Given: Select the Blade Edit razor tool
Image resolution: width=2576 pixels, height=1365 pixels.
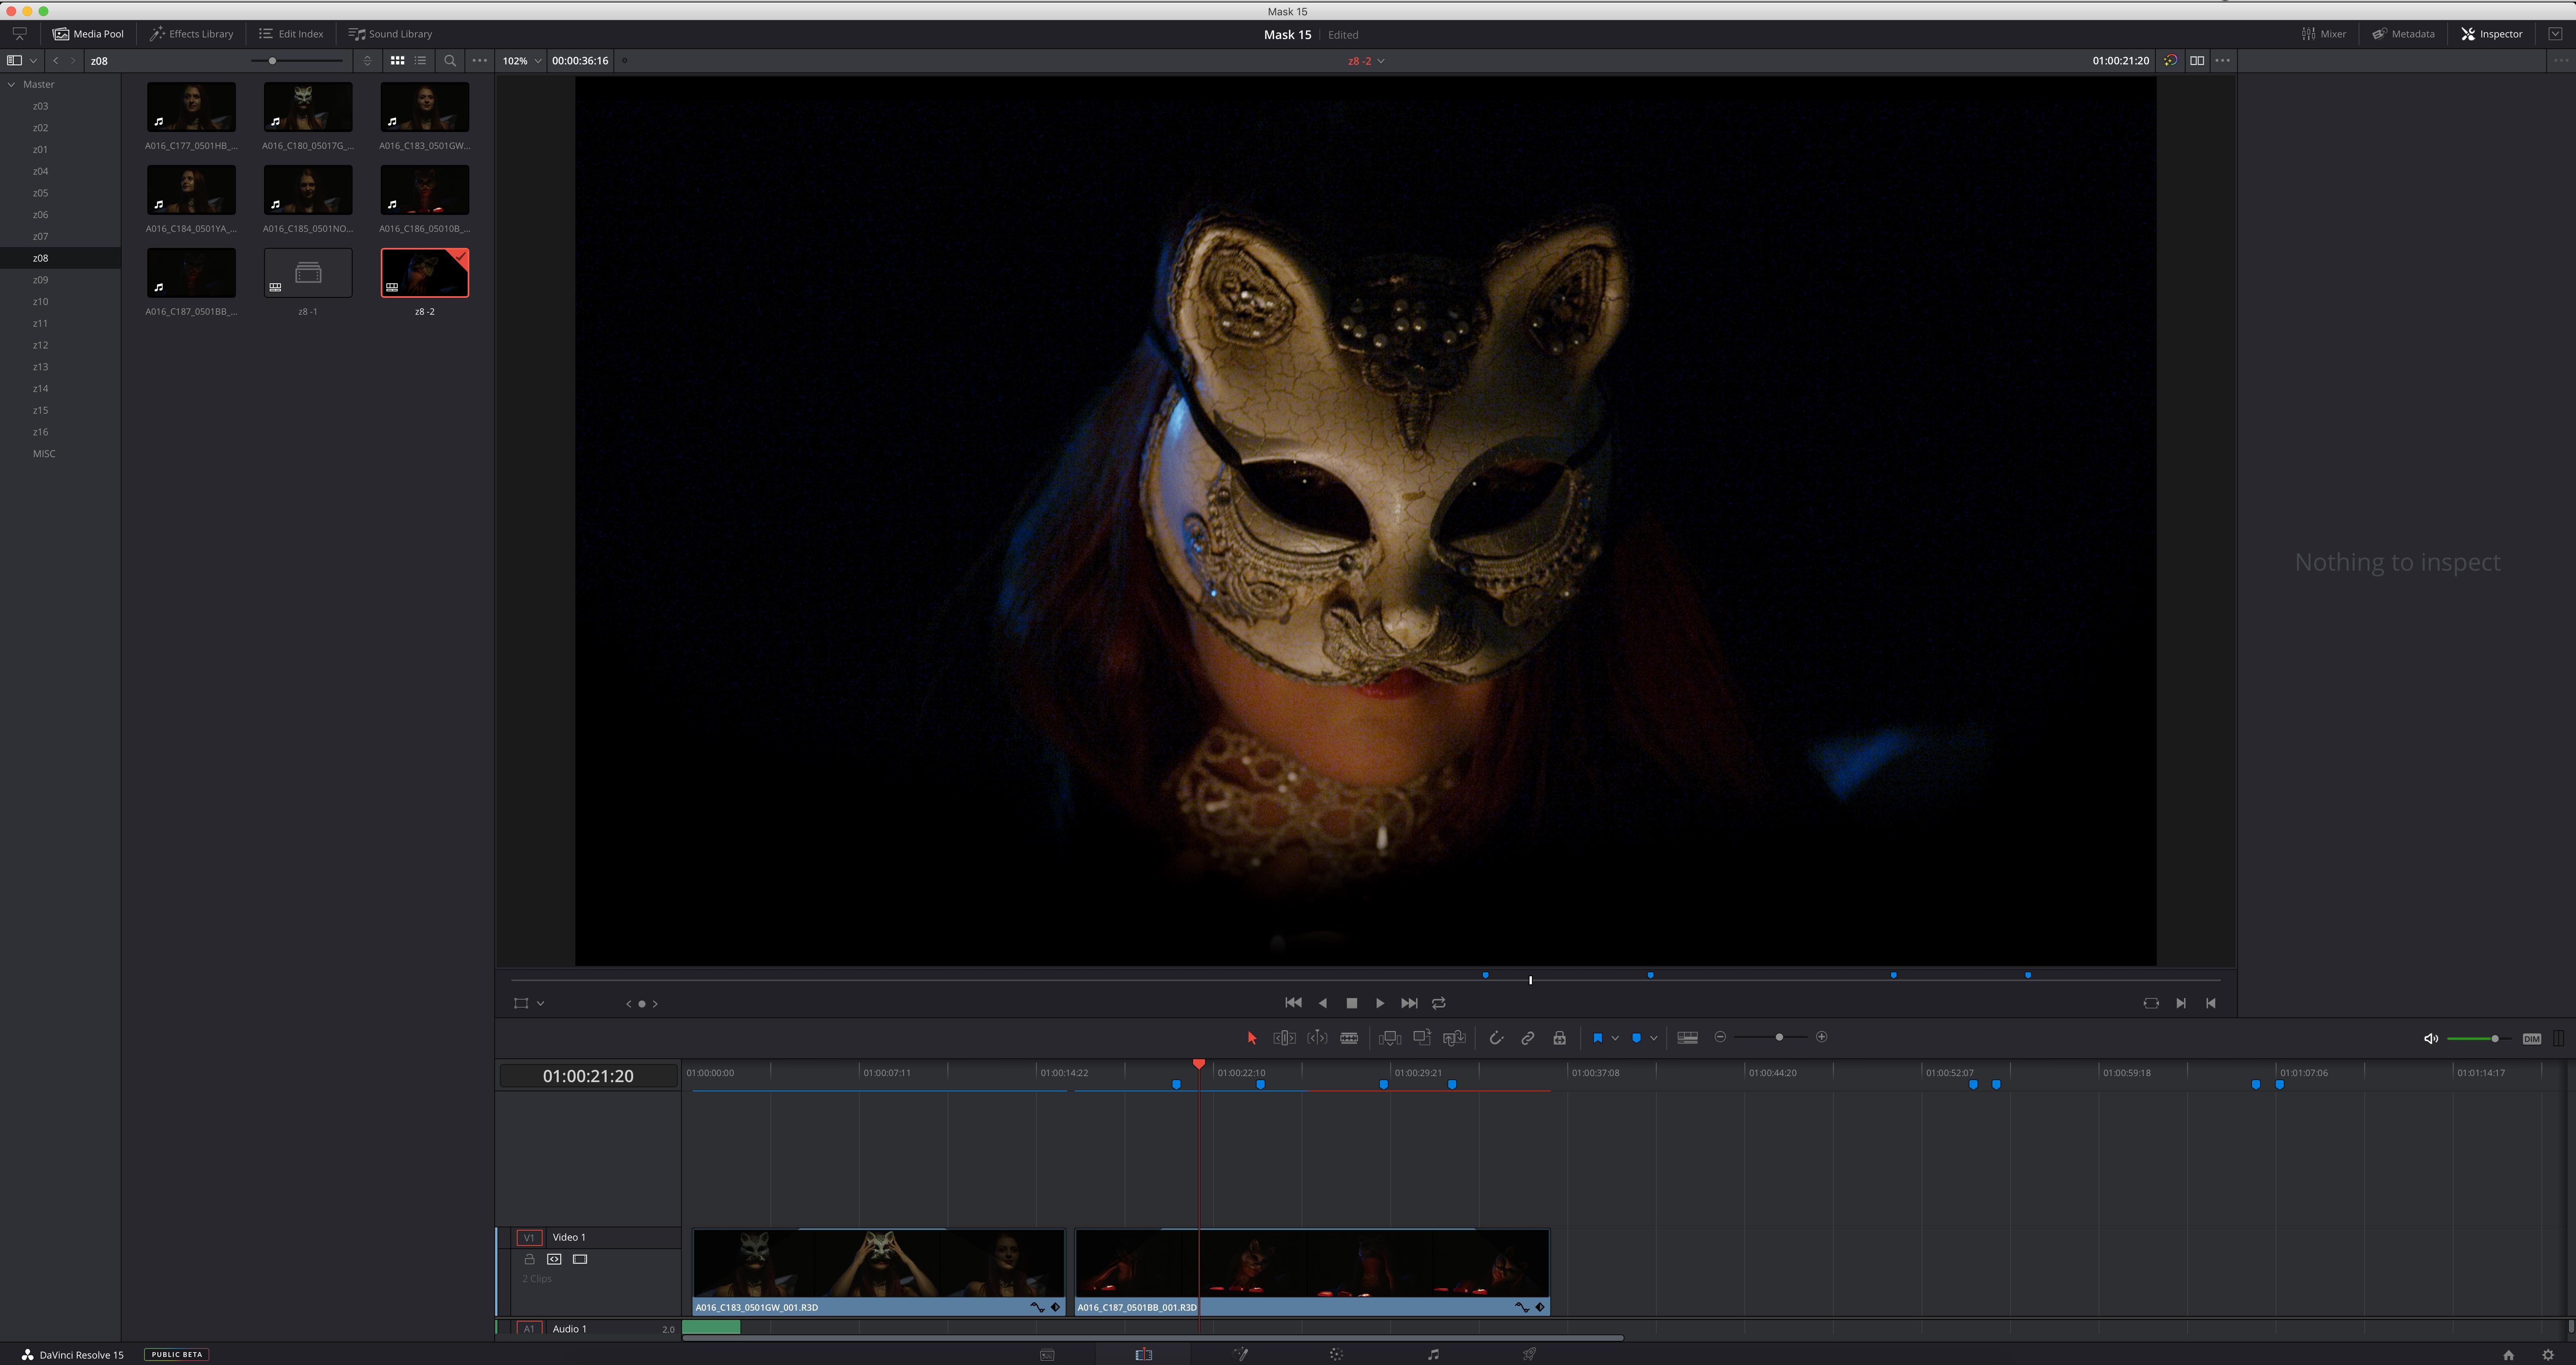Looking at the screenshot, I should pos(1349,1038).
